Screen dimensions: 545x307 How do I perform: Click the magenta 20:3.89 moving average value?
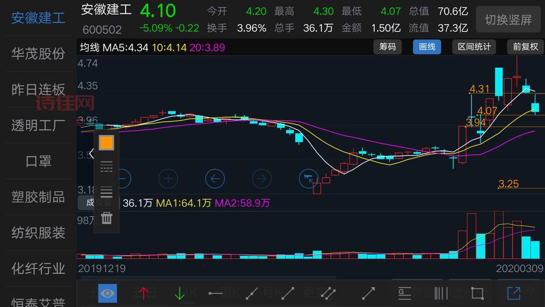207,47
